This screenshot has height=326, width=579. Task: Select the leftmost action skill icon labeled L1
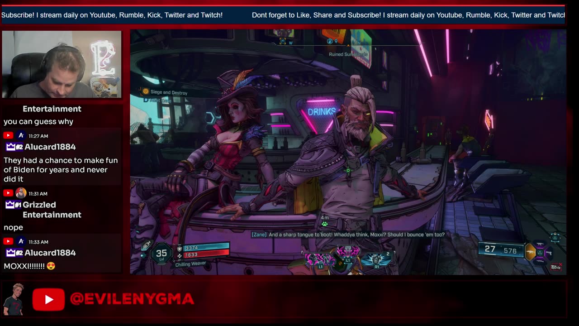(320, 259)
